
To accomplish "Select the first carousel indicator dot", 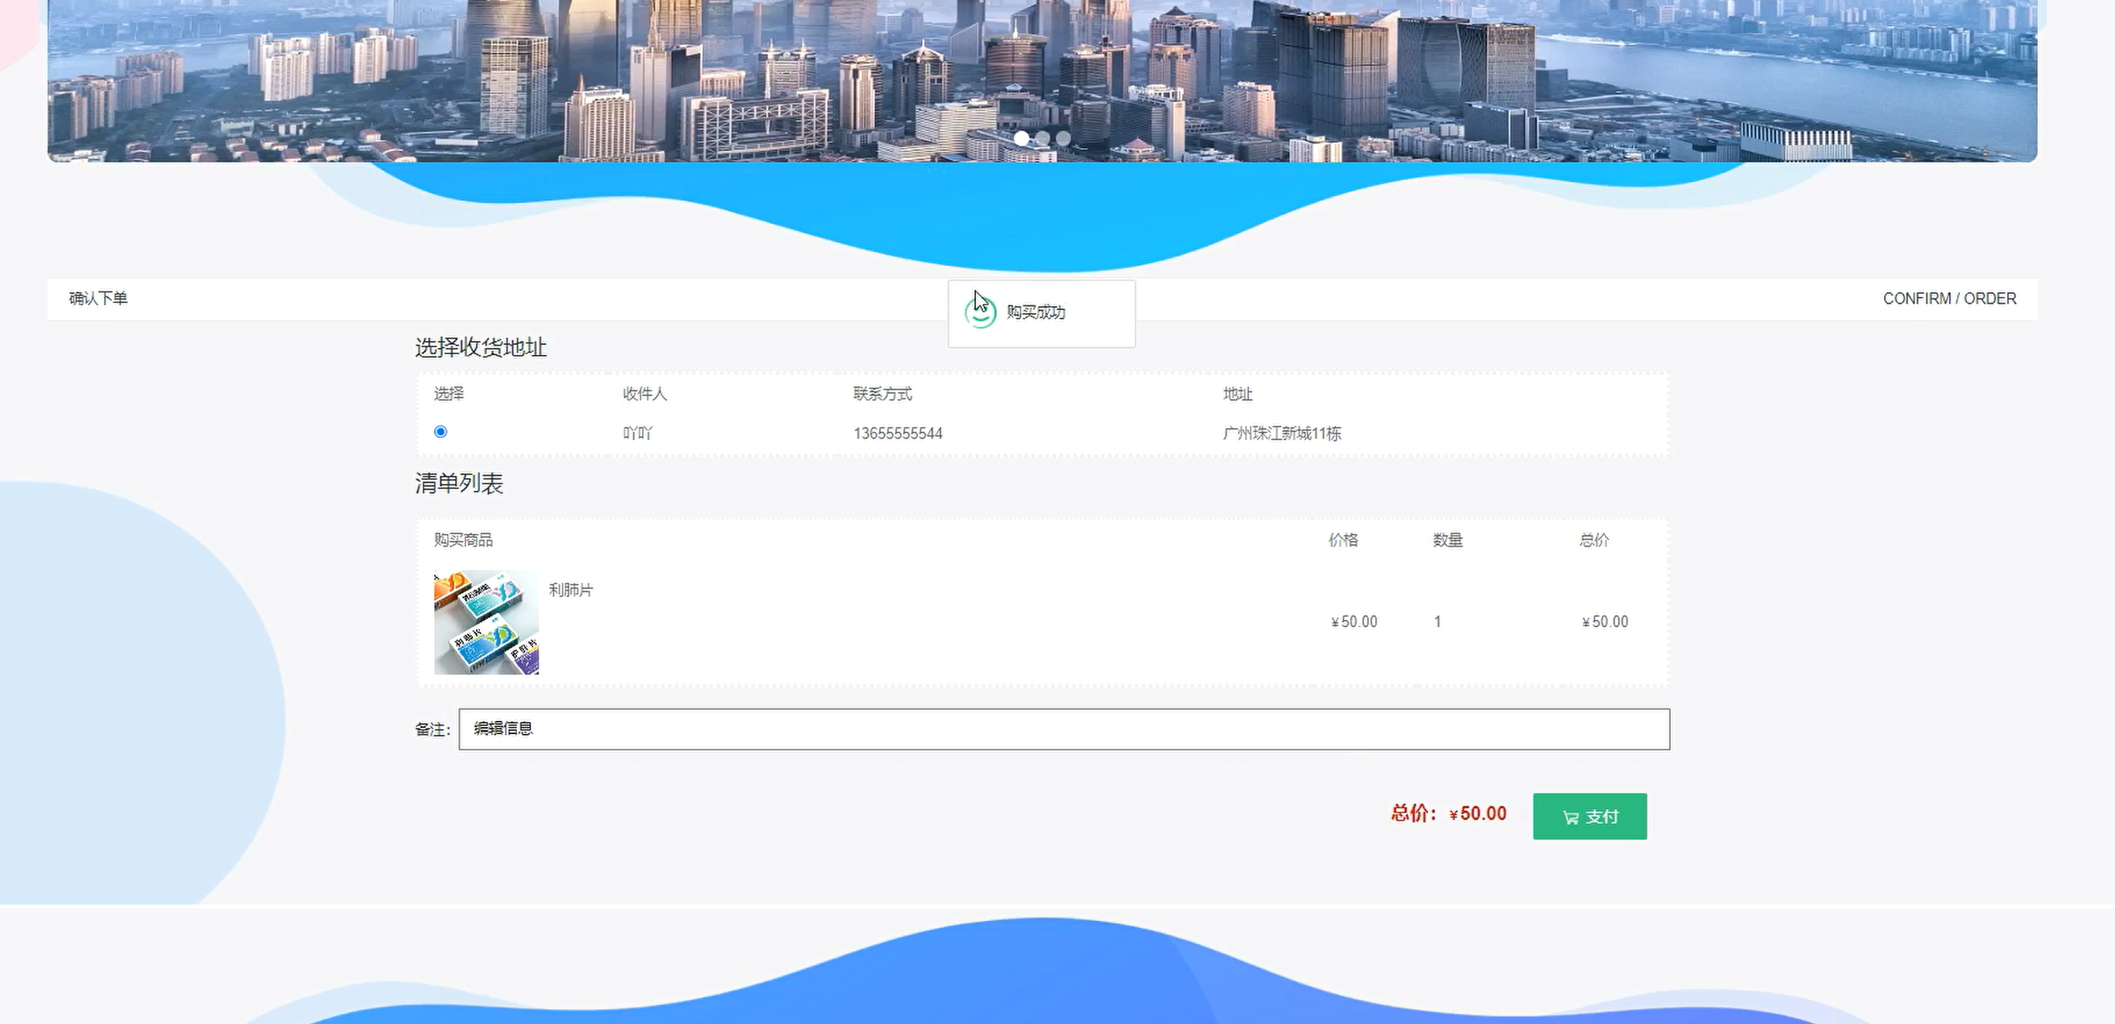I will [1021, 139].
